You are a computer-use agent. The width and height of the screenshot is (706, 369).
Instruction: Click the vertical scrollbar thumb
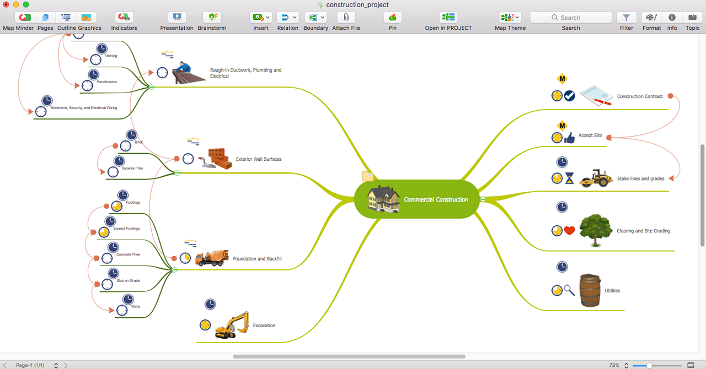(x=702, y=195)
